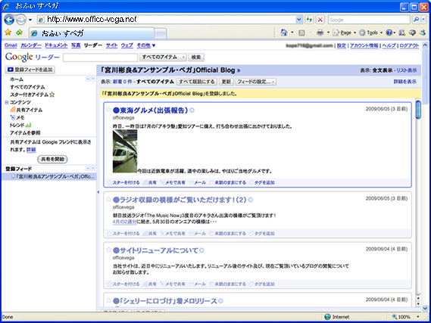This screenshot has height=323, width=431.
Task: Select スター付きアイテム in sidebar
Action: (32, 95)
